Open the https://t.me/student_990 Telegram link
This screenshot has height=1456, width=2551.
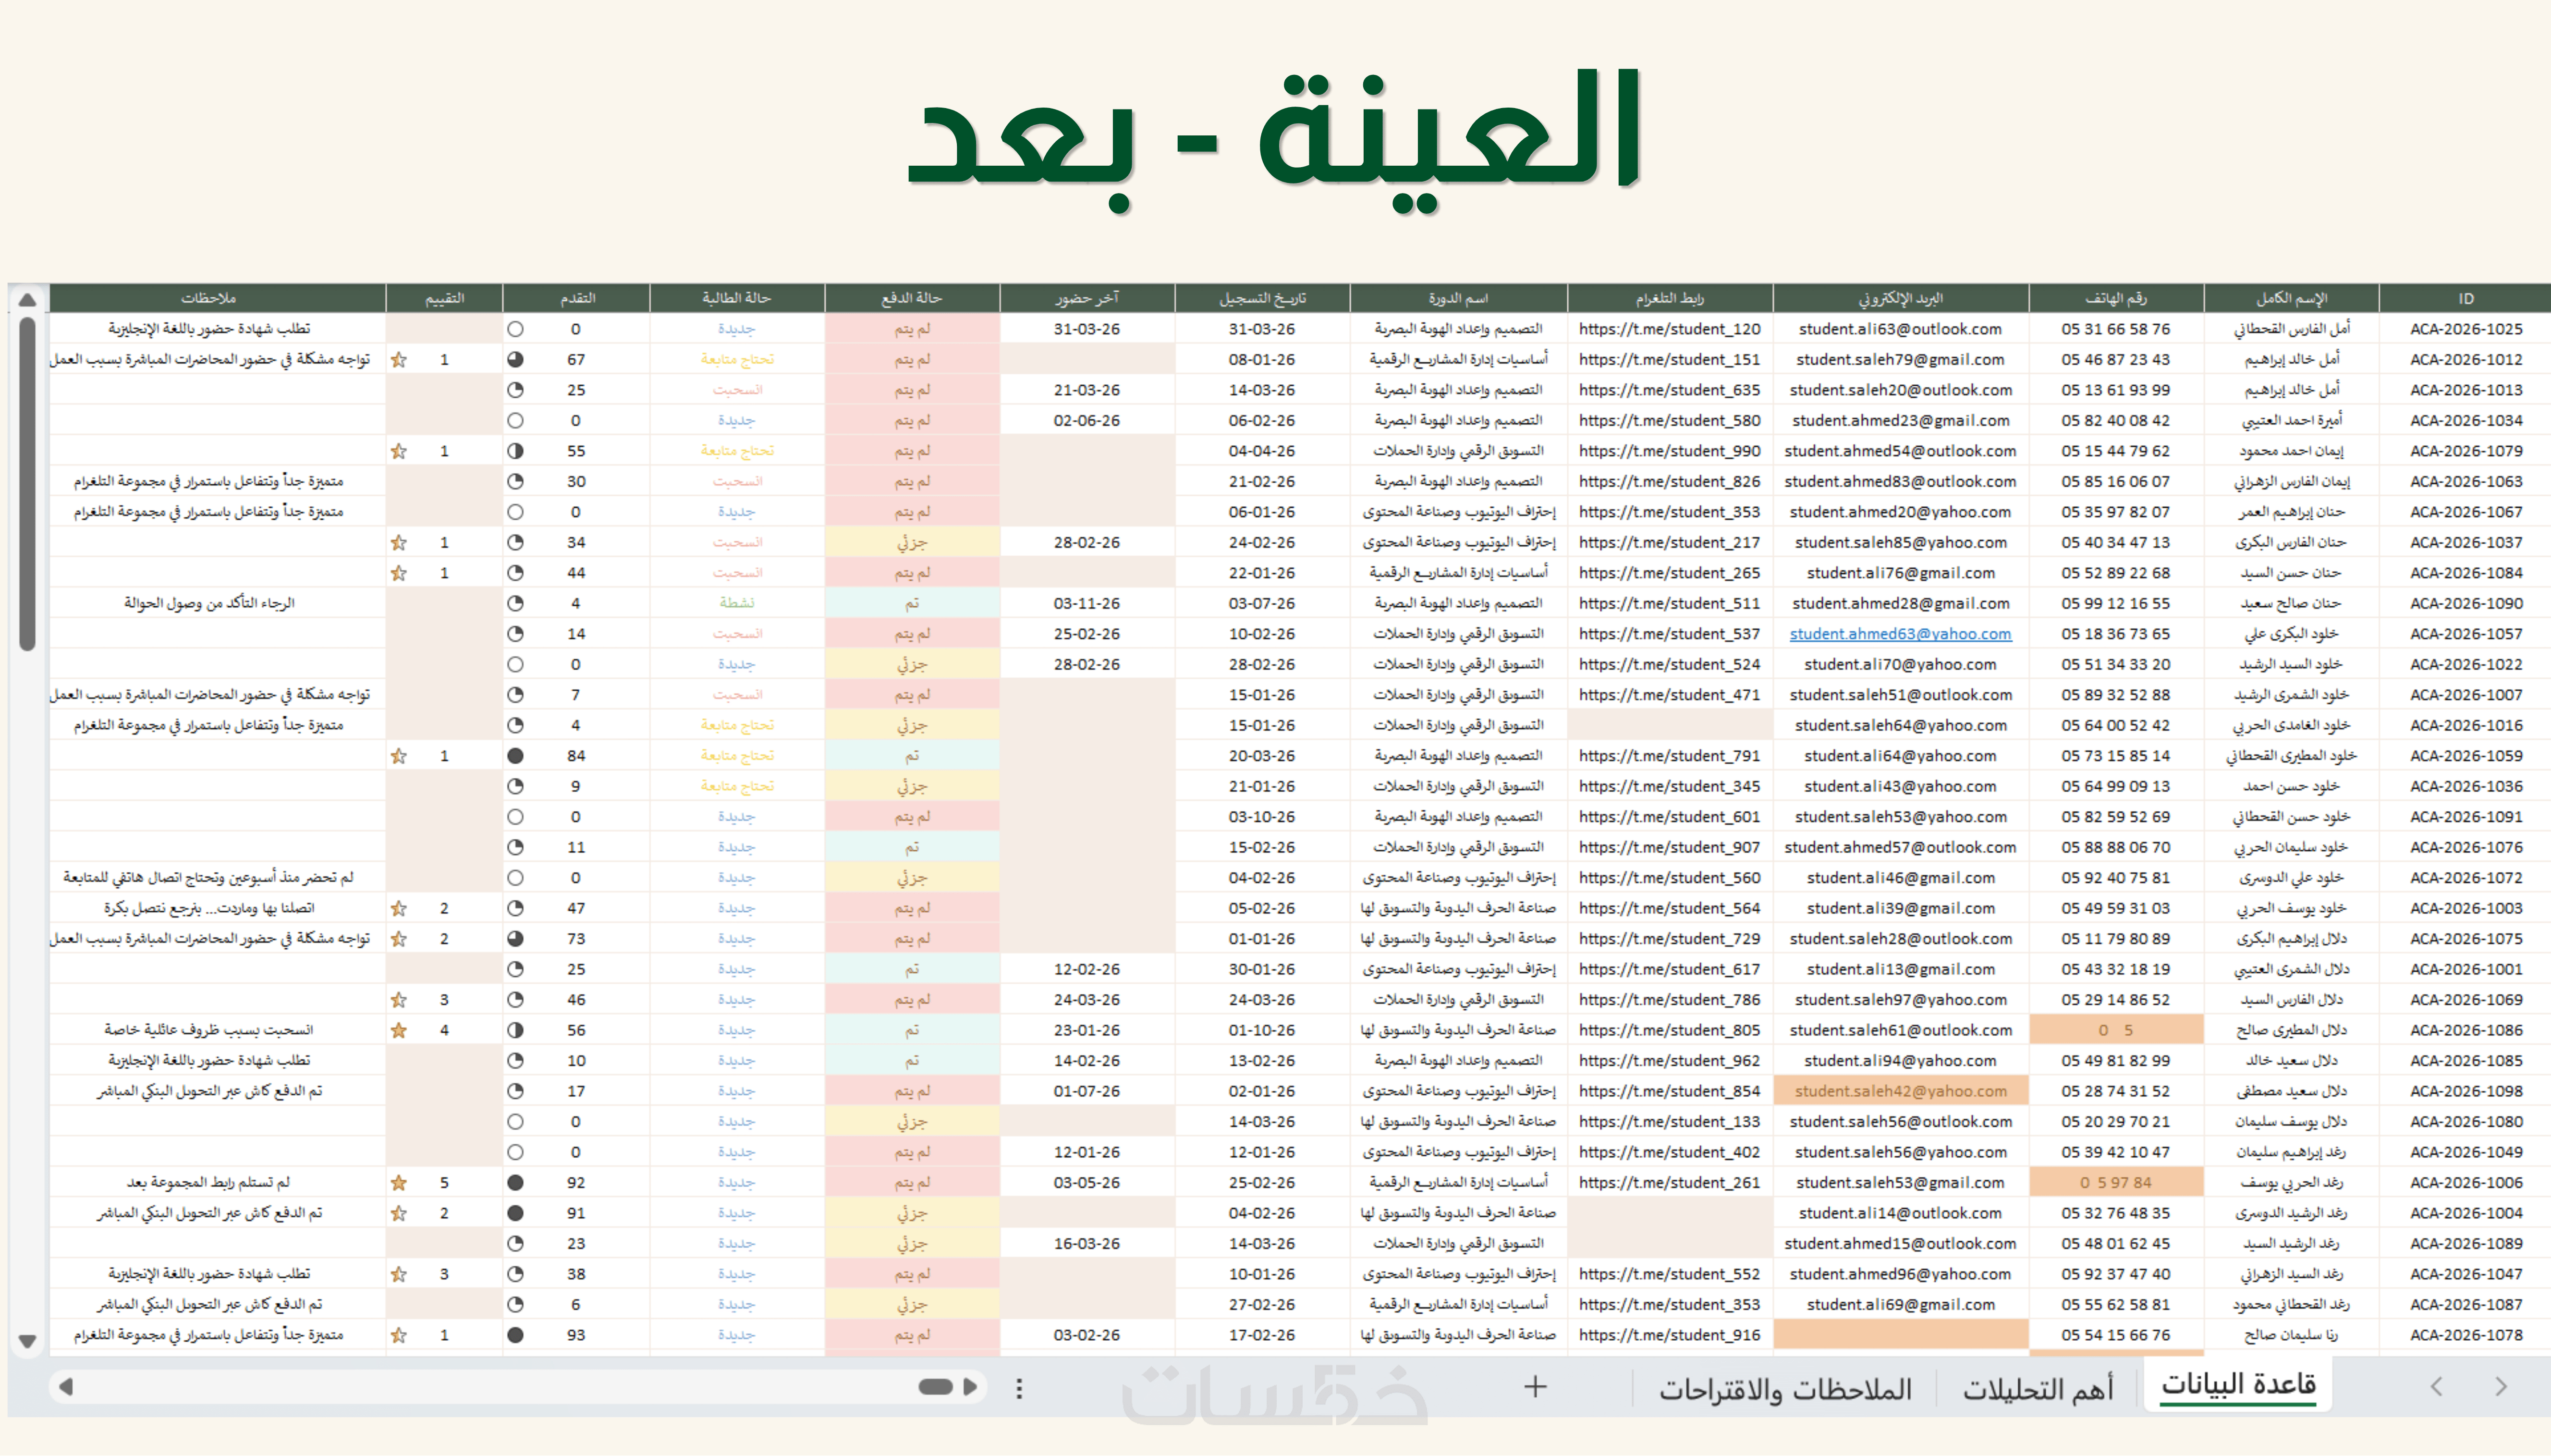point(1669,451)
